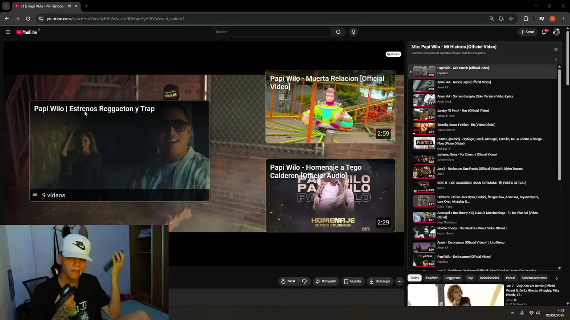Select the Rap filter chip

tap(470, 278)
